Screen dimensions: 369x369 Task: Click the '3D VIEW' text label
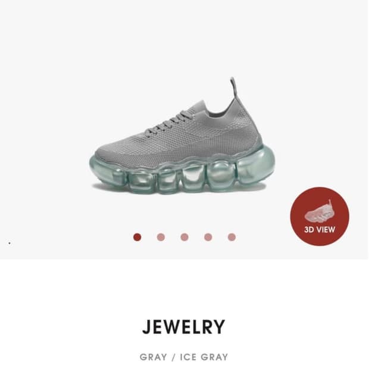tap(320, 230)
